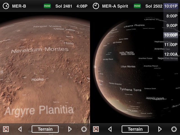Open the settings gear on the MER-B screen
The image size is (180, 135).
pos(84,129)
